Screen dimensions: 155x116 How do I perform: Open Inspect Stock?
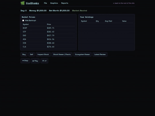click(43, 54)
